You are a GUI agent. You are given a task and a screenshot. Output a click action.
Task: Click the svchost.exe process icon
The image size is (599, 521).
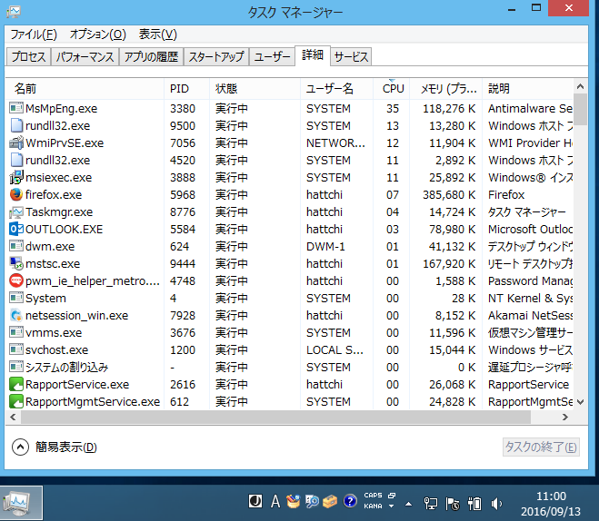point(16,349)
